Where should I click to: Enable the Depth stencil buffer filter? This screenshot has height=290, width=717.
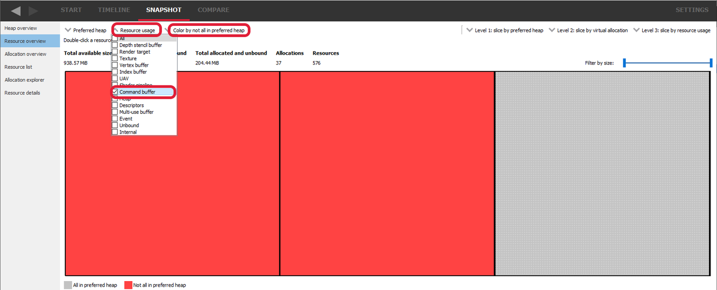(x=115, y=45)
